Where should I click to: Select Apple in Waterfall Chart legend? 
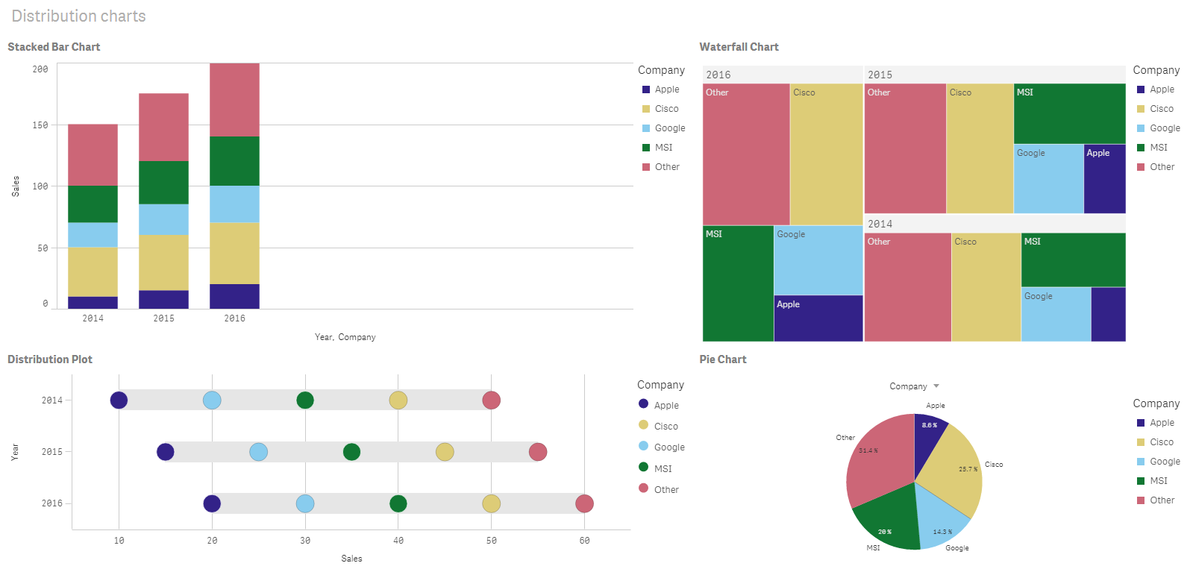pos(1156,89)
